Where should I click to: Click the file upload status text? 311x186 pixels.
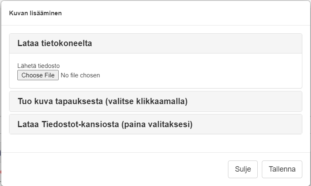coord(80,75)
